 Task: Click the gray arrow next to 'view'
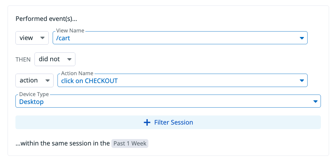point(42,38)
